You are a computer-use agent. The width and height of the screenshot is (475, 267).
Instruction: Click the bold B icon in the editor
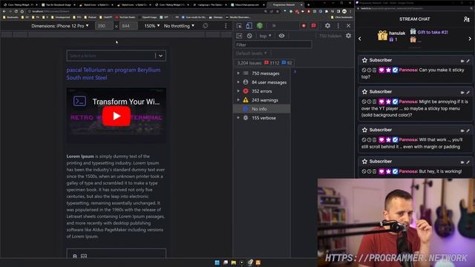pos(75,257)
